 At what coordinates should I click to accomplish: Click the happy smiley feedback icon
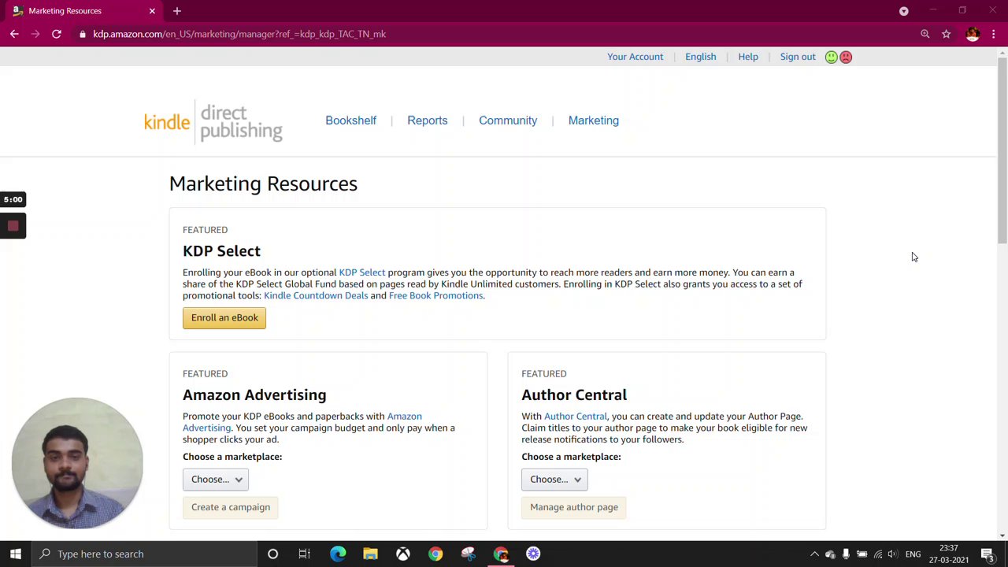click(831, 57)
